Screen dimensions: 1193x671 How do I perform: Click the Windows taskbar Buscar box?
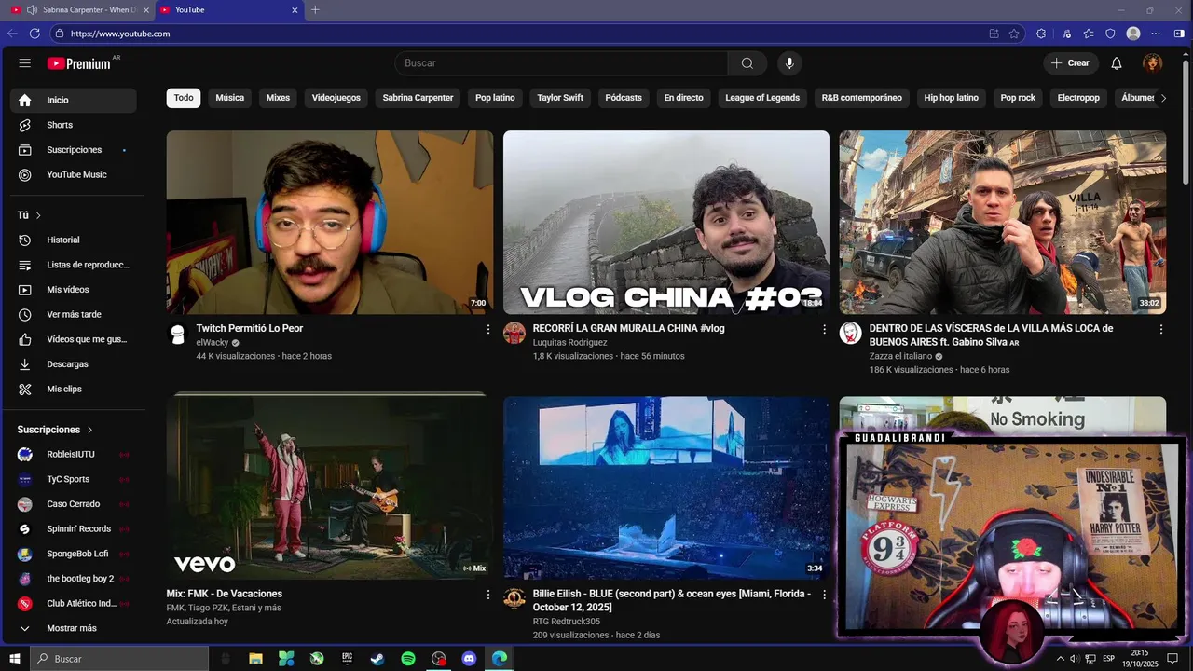pos(119,659)
